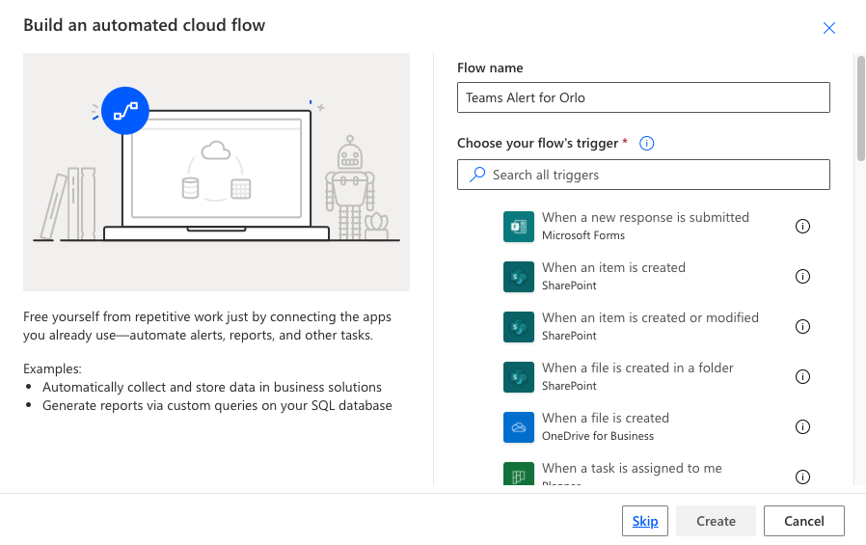Open info tooltip beside flow trigger label
This screenshot has height=545, width=866.
point(647,144)
